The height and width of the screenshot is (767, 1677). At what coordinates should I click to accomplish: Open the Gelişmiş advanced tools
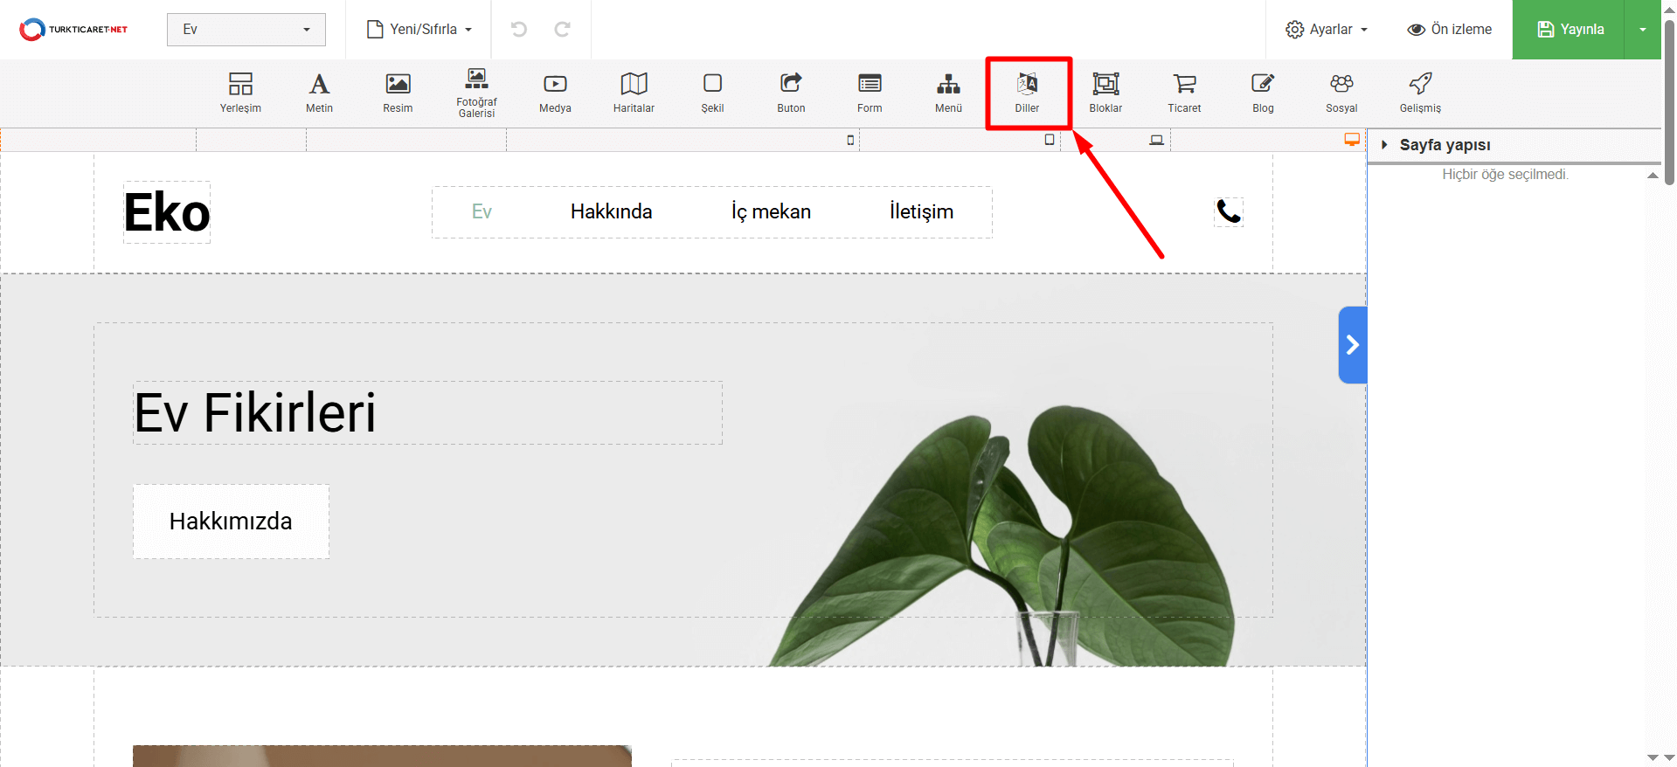(x=1420, y=93)
